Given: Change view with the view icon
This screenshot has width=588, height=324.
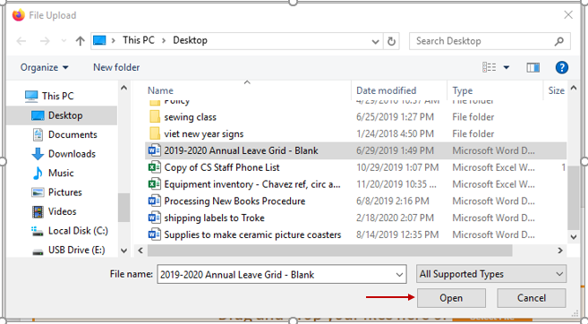Looking at the screenshot, I should (x=489, y=67).
